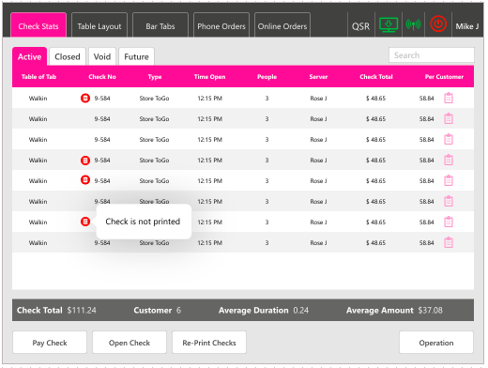Click the "Check is not printed" tooltip

click(144, 222)
